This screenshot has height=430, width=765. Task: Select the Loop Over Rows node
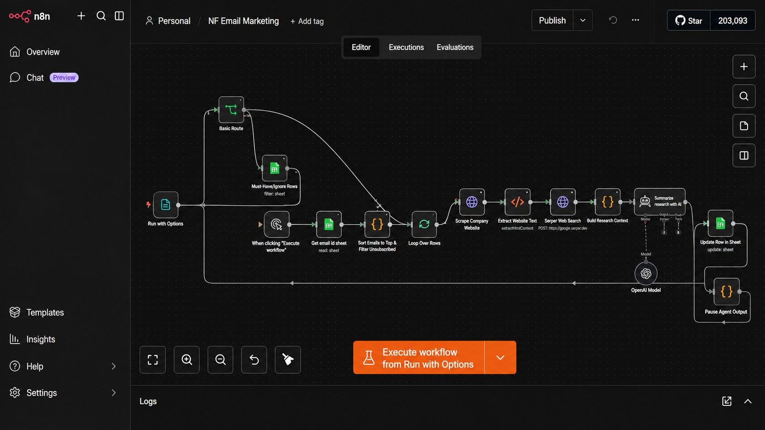424,224
